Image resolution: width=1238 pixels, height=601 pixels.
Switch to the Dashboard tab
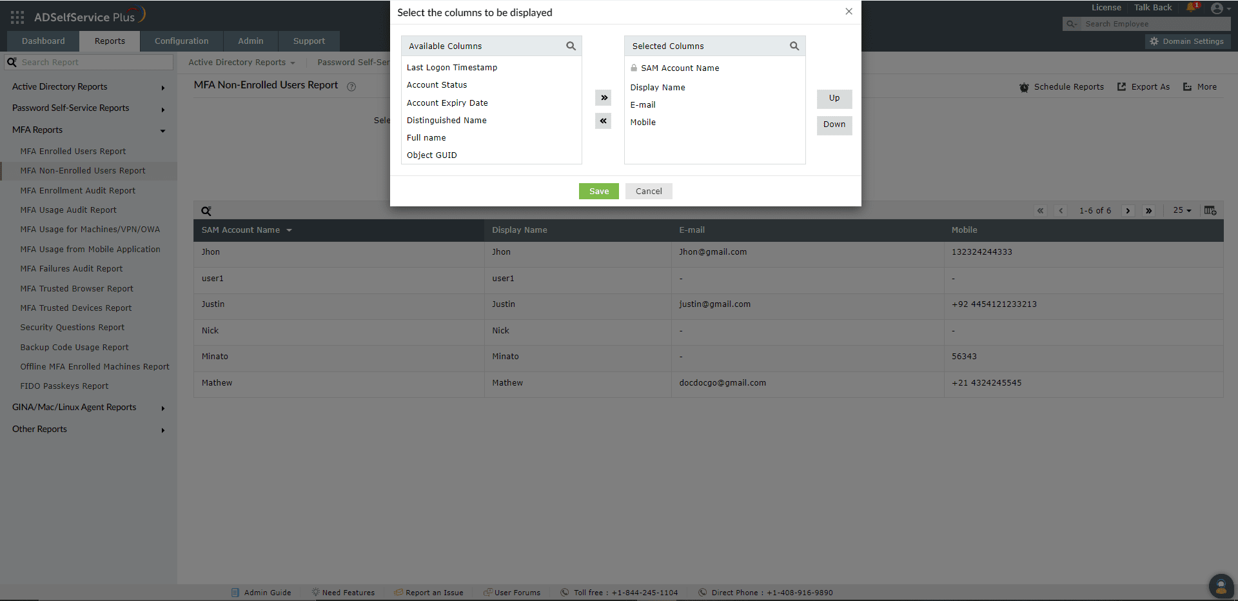pos(43,41)
